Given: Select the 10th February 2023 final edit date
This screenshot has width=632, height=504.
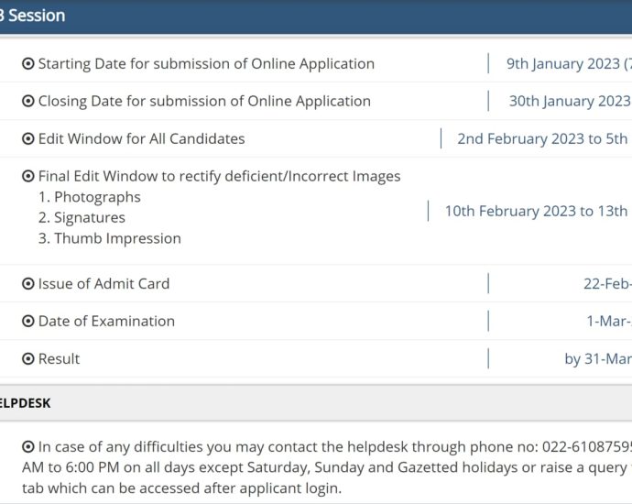Looking at the screenshot, I should click(537, 211).
